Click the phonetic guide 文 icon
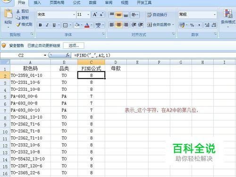The height and width of the screenshot is (177, 236). tap(98, 25)
